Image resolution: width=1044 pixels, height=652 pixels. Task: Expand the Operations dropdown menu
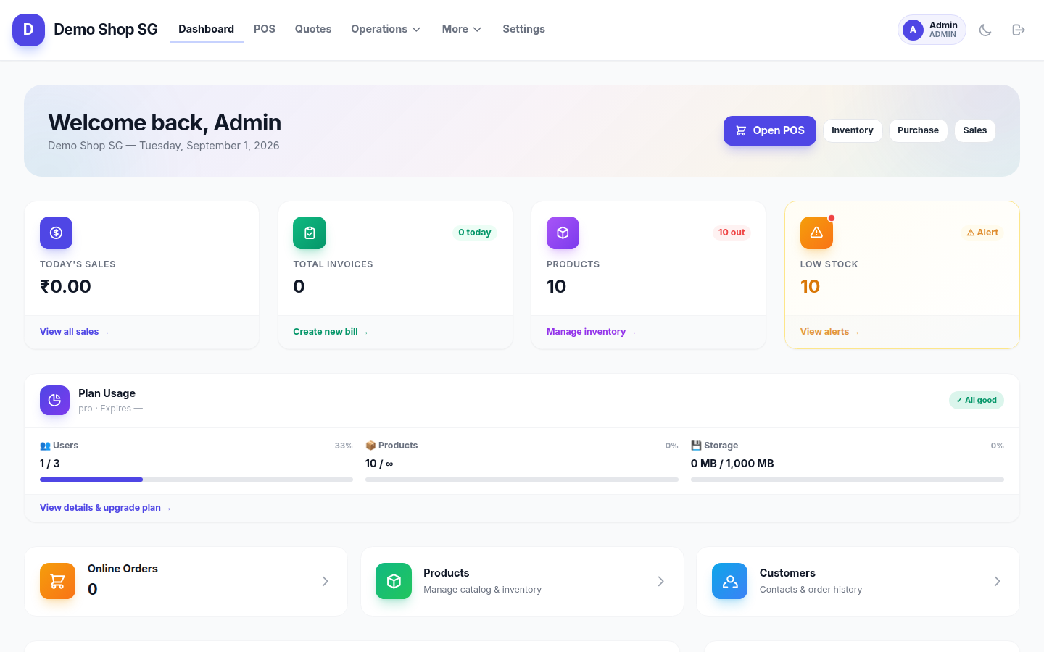point(386,29)
